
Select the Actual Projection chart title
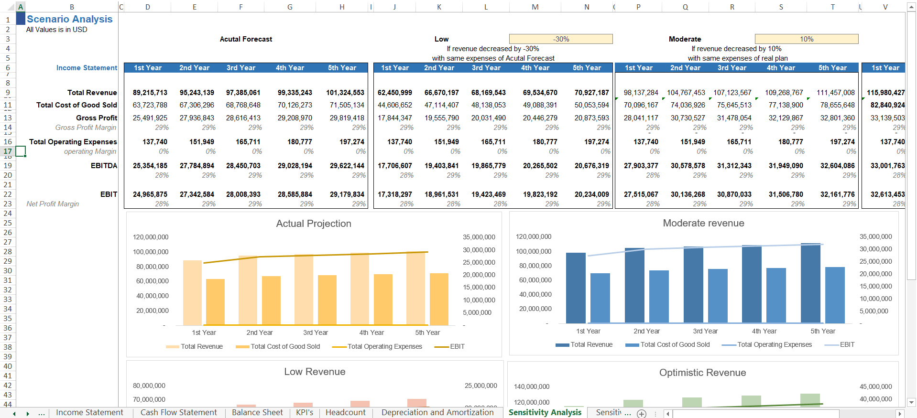[313, 224]
